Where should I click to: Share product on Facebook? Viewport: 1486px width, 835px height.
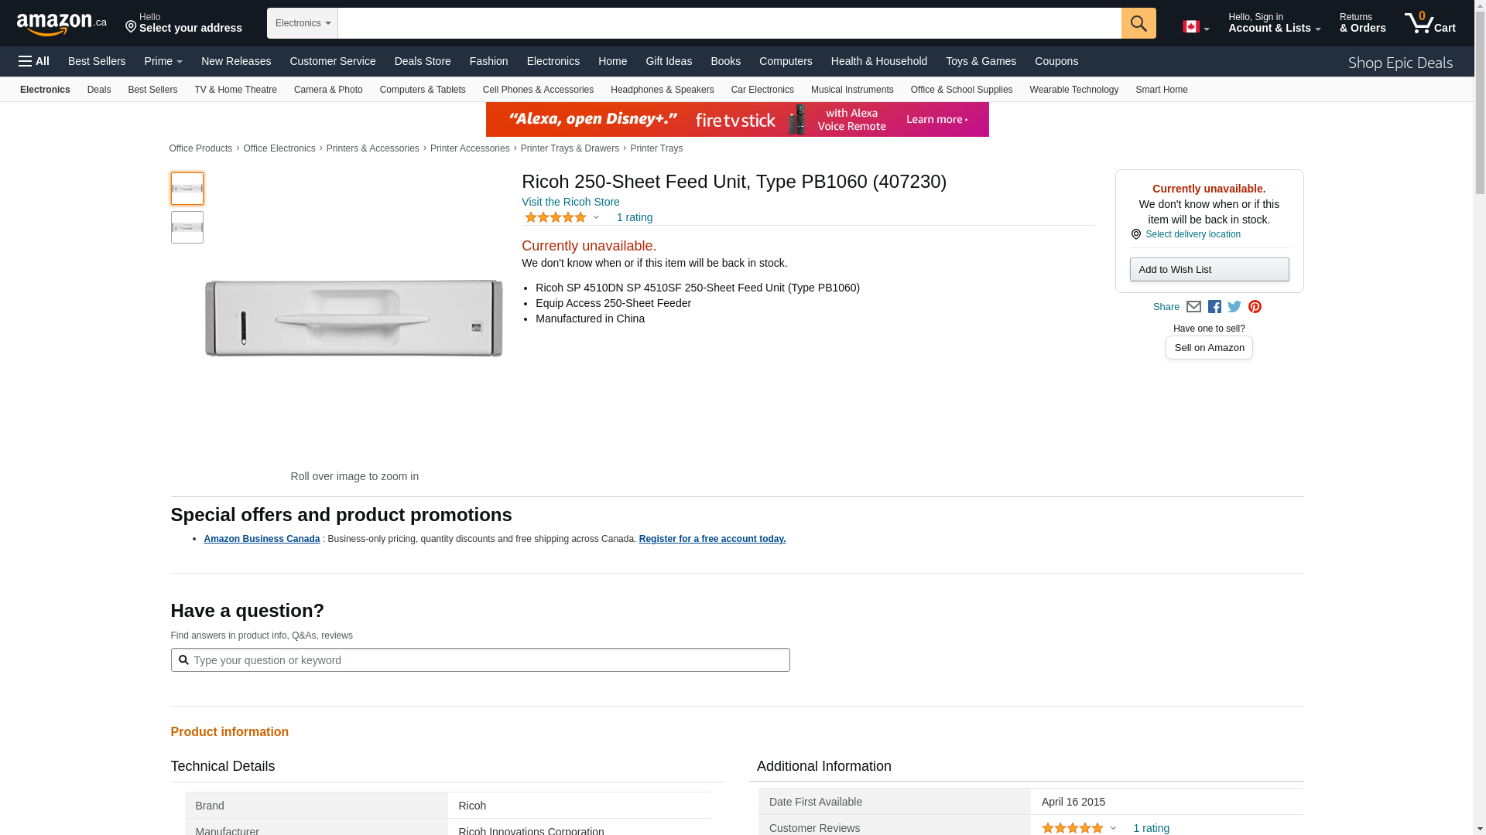click(x=1214, y=307)
